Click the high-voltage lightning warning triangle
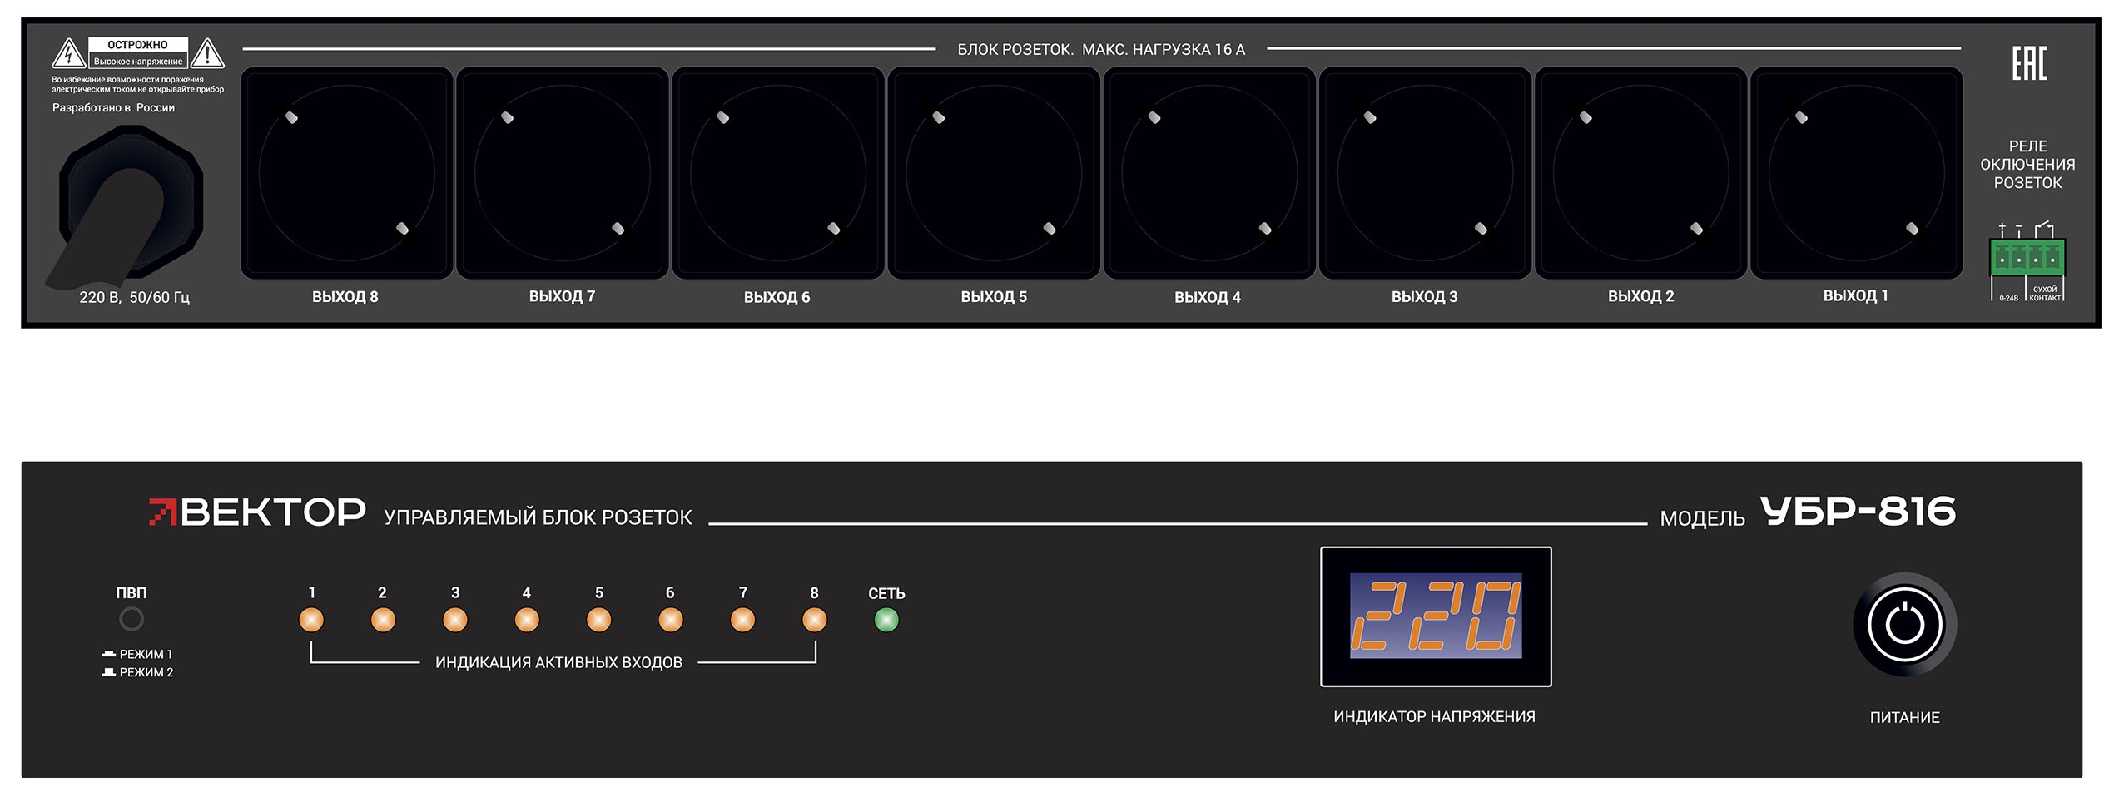The image size is (2119, 802). (68, 54)
